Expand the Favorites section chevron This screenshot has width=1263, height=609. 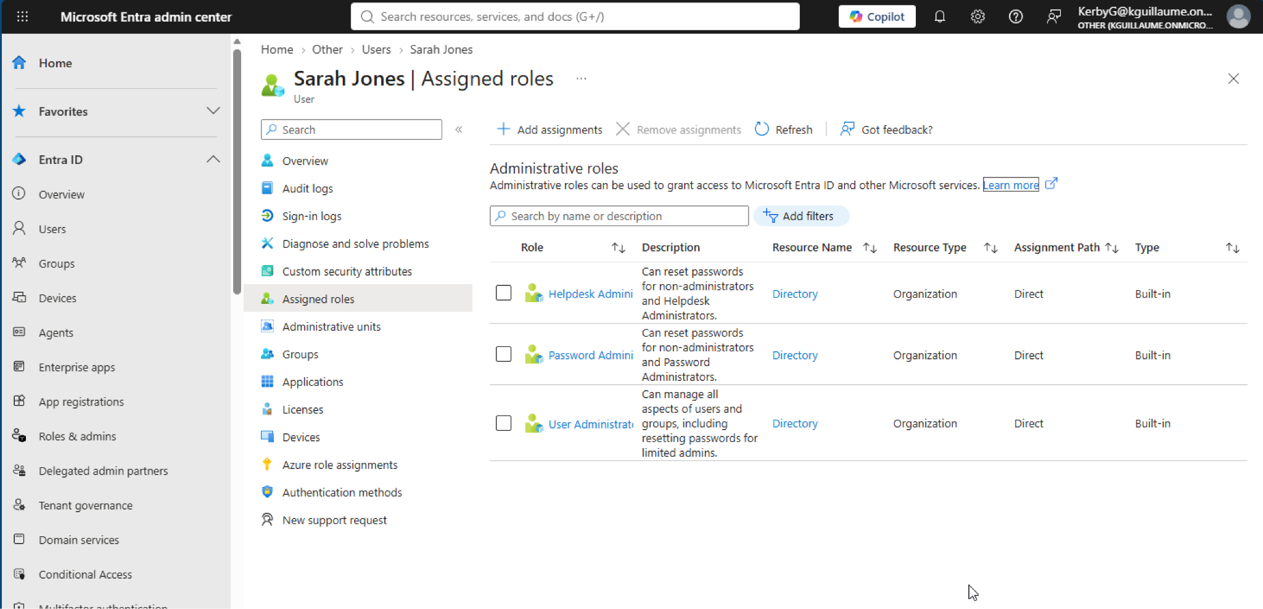point(213,111)
